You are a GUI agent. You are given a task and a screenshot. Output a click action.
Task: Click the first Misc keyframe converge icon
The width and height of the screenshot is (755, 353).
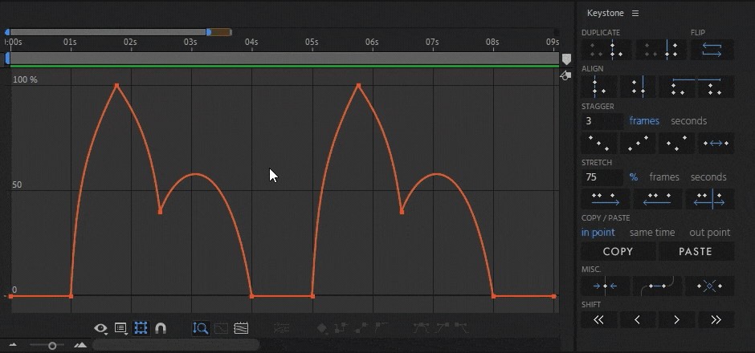(605, 286)
